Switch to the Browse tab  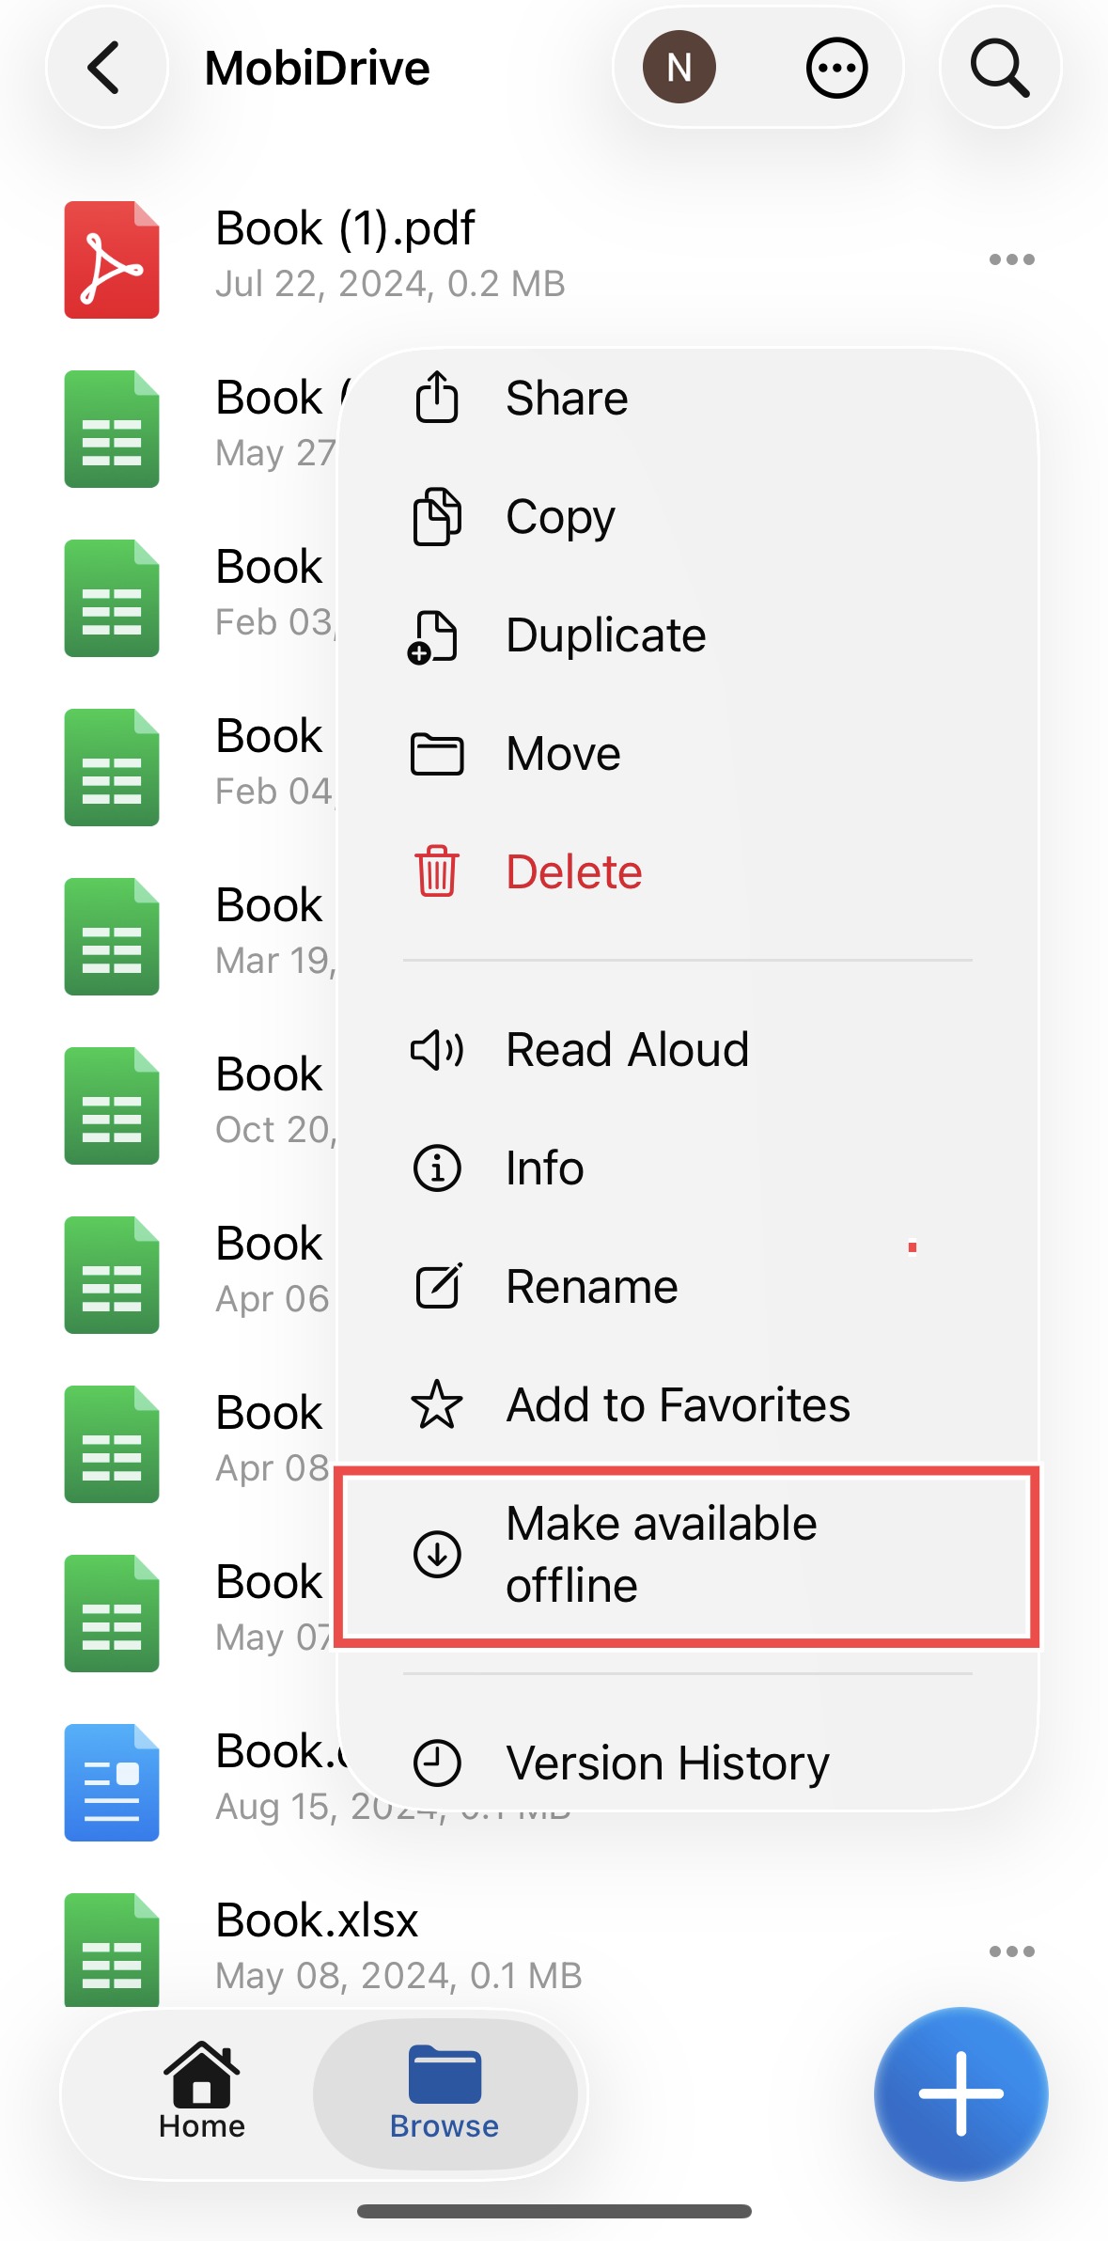coord(445,2093)
